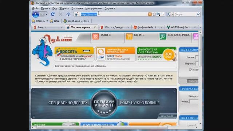Image resolution: width=233 pixels, height=131 pixels.
Task: Close the 1Gb.ru tab
Action: (128, 28)
